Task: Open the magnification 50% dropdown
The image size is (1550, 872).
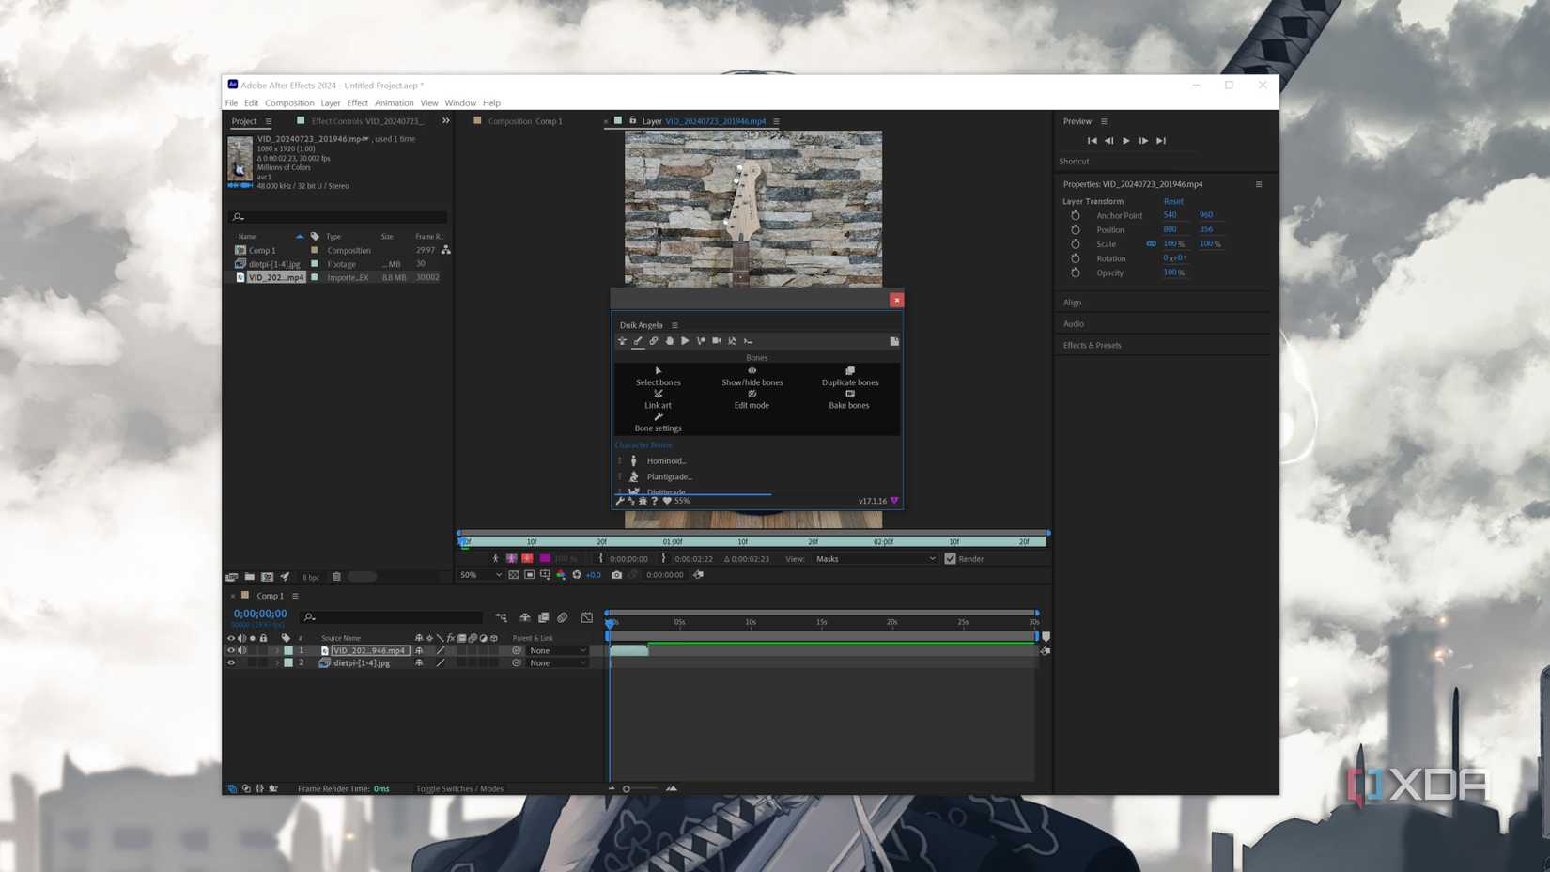Action: pos(479,574)
